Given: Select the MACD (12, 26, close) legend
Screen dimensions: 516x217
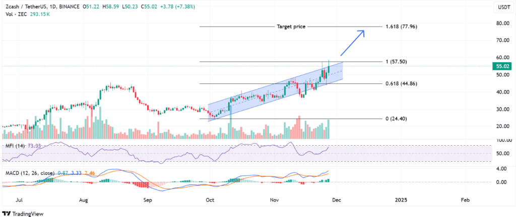Looking at the screenshot, I should coord(30,172).
